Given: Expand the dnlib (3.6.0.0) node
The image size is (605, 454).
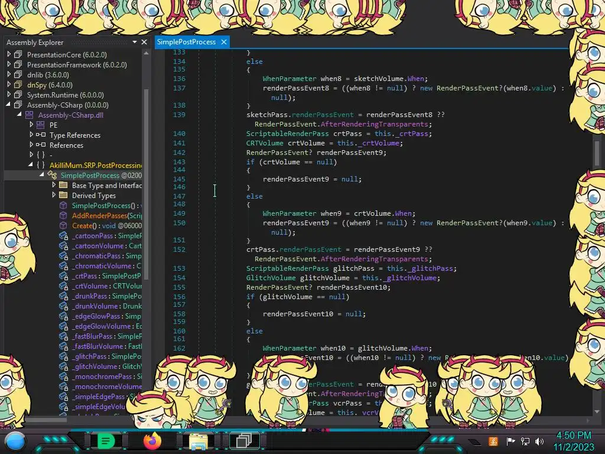Looking at the screenshot, I should [9, 74].
